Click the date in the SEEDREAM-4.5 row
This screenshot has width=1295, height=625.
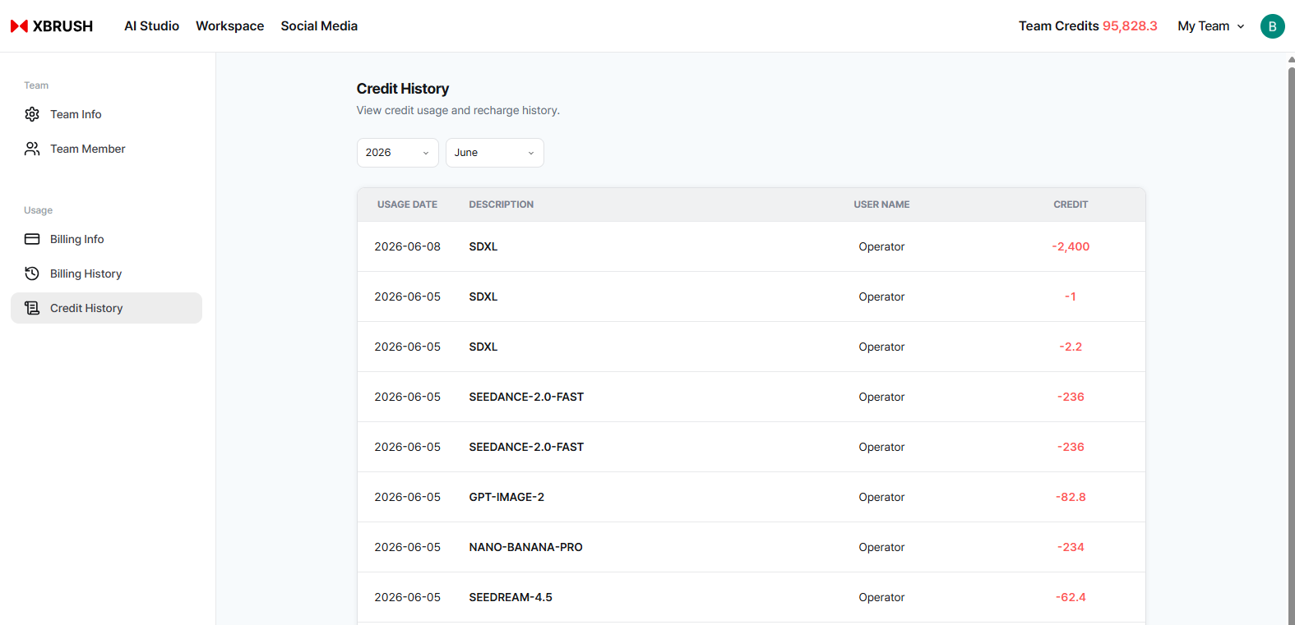tap(408, 597)
